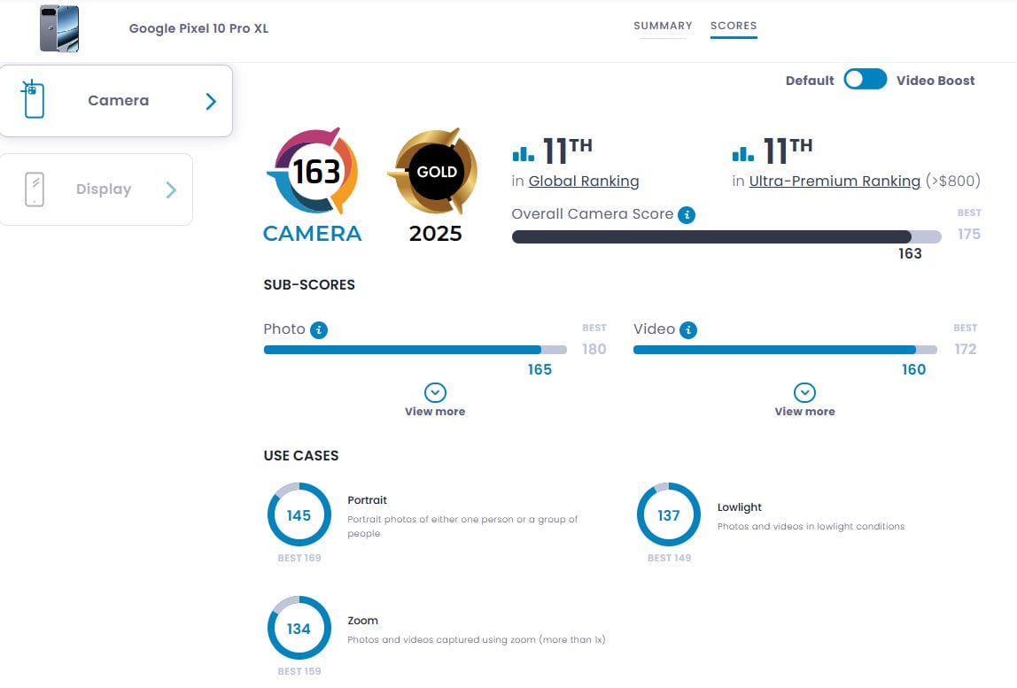Screen dimensions: 1017x688
Task: Click the Zoom 134 score ring
Action: (x=299, y=628)
